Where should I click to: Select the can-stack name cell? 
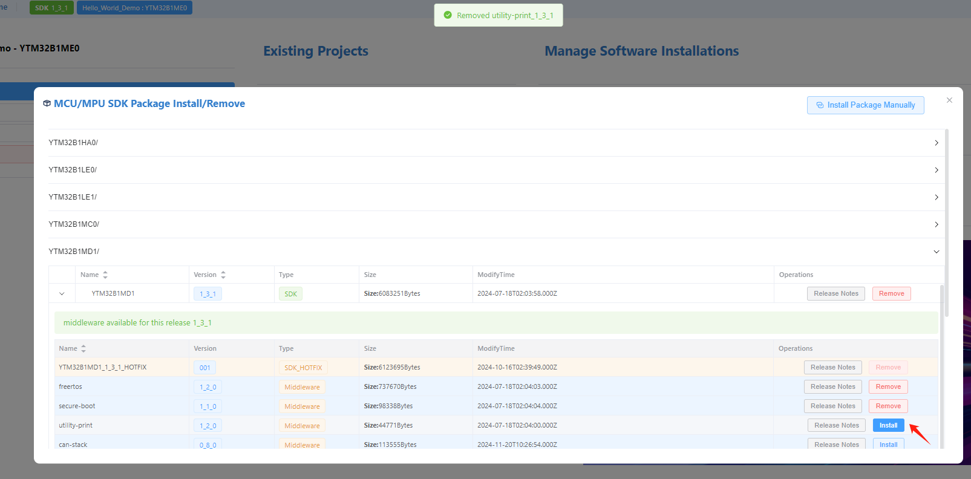tap(121, 443)
